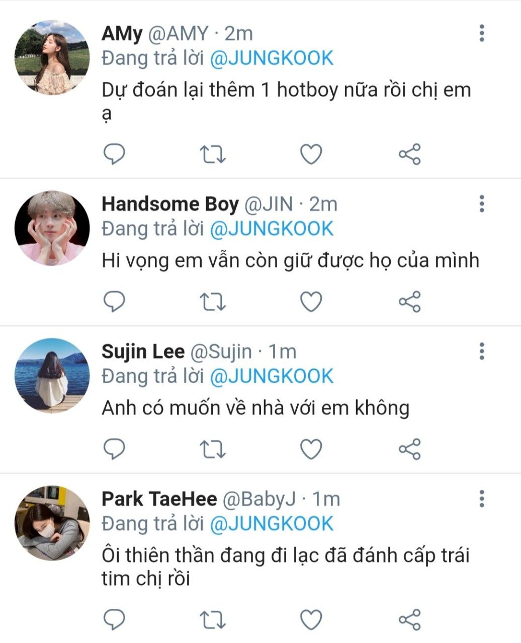Reply to Sujin Lee's tweet
The height and width of the screenshot is (643, 521).
pos(114,449)
